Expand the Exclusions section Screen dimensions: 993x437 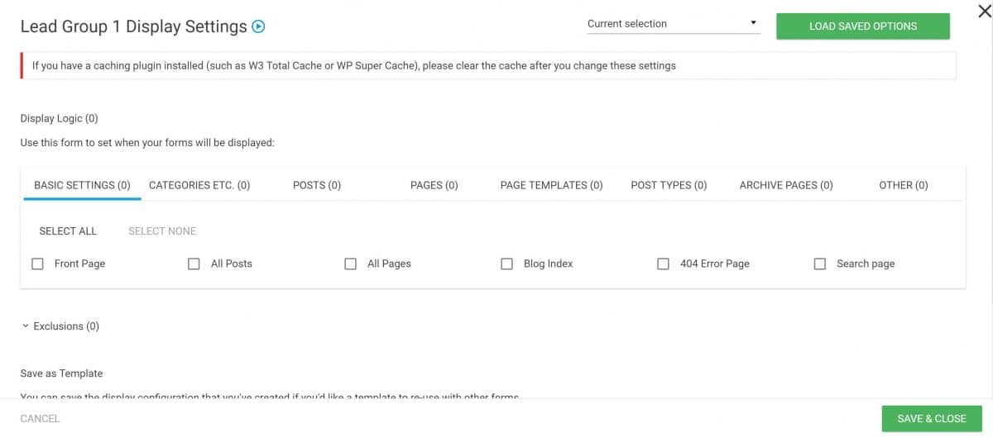60,326
